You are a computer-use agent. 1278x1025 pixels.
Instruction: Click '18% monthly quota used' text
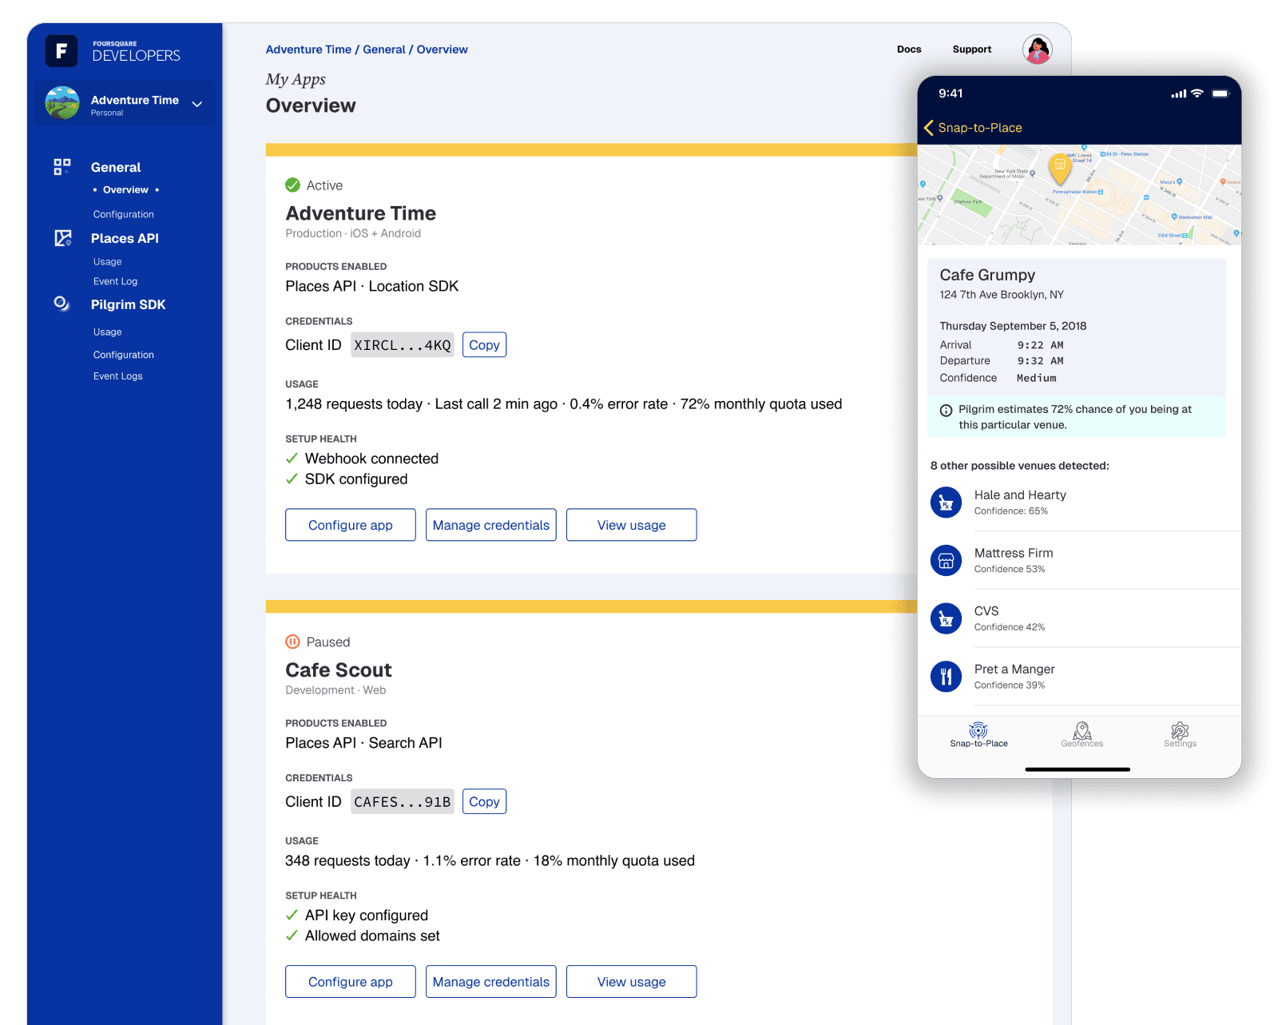click(614, 861)
